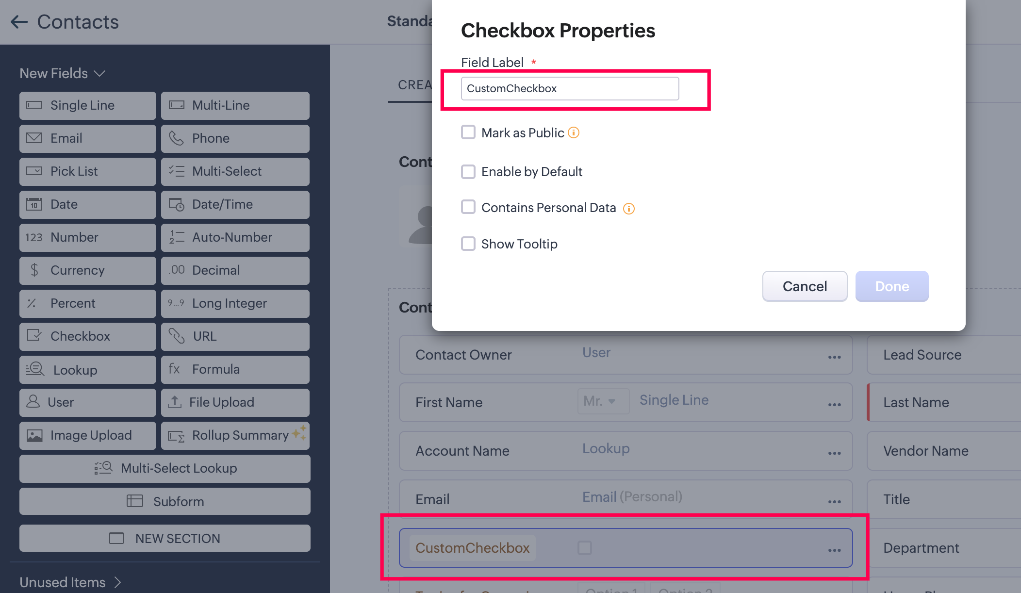
Task: Click the Done button
Action: pyautogui.click(x=891, y=286)
